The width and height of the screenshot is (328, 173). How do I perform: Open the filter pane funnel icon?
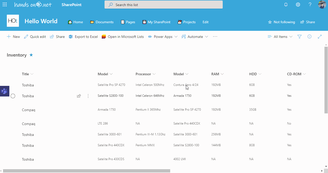(x=299, y=37)
